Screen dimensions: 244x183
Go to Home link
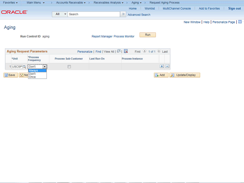[x=133, y=8]
